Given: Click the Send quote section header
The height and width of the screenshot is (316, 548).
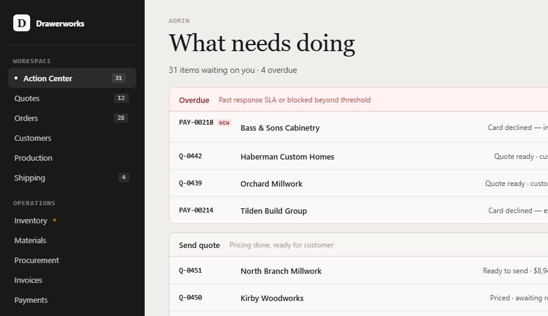Looking at the screenshot, I should (359, 245).
